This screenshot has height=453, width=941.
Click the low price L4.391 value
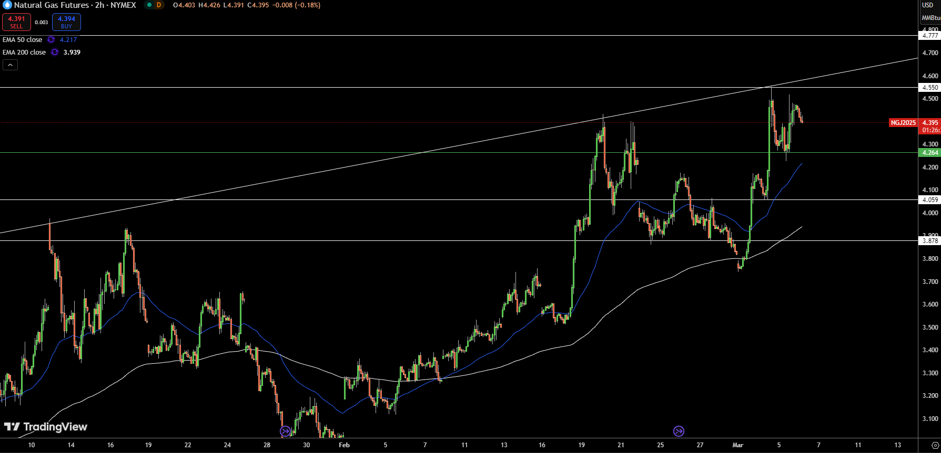coord(234,5)
